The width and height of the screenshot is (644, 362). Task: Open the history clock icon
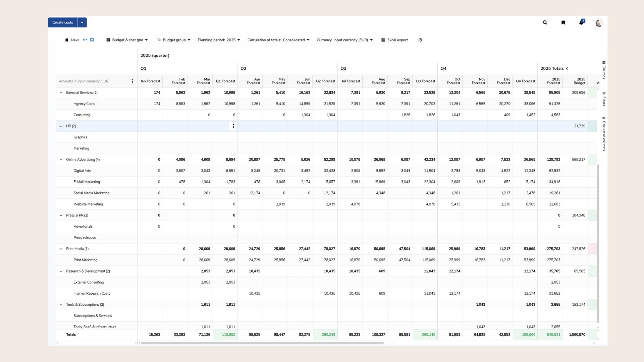click(x=420, y=40)
